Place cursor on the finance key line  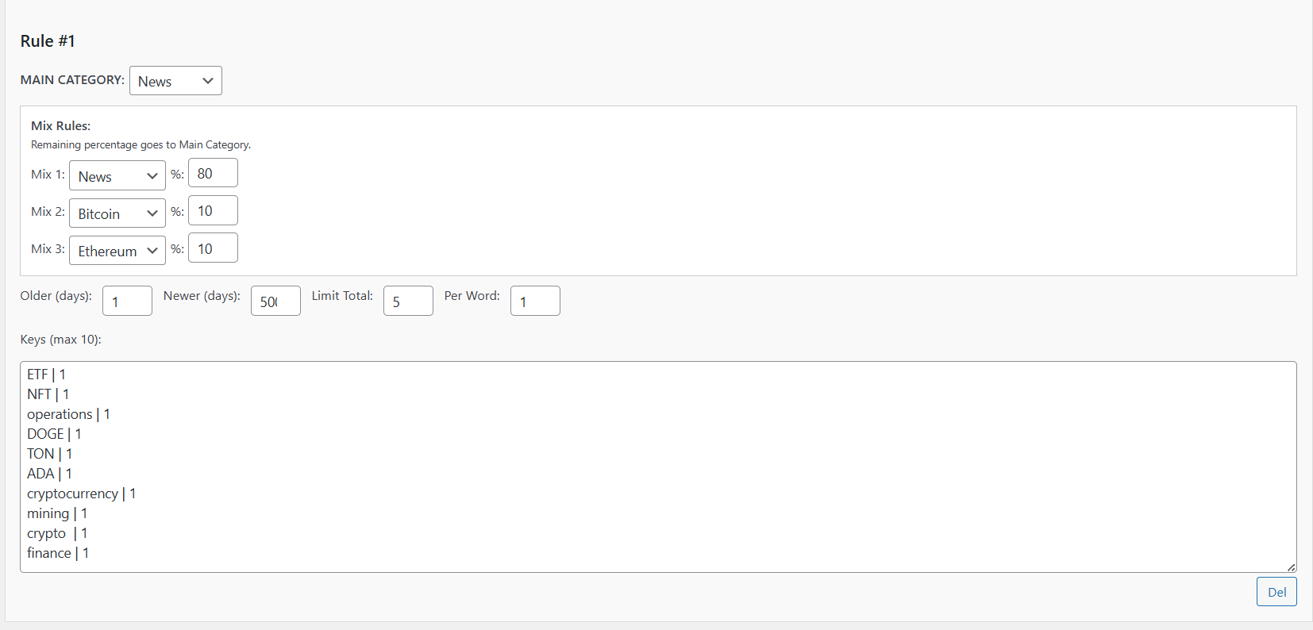(x=58, y=553)
